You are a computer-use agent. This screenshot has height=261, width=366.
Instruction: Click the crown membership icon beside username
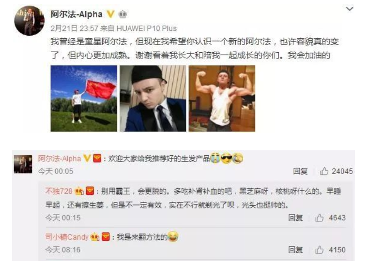point(123,14)
